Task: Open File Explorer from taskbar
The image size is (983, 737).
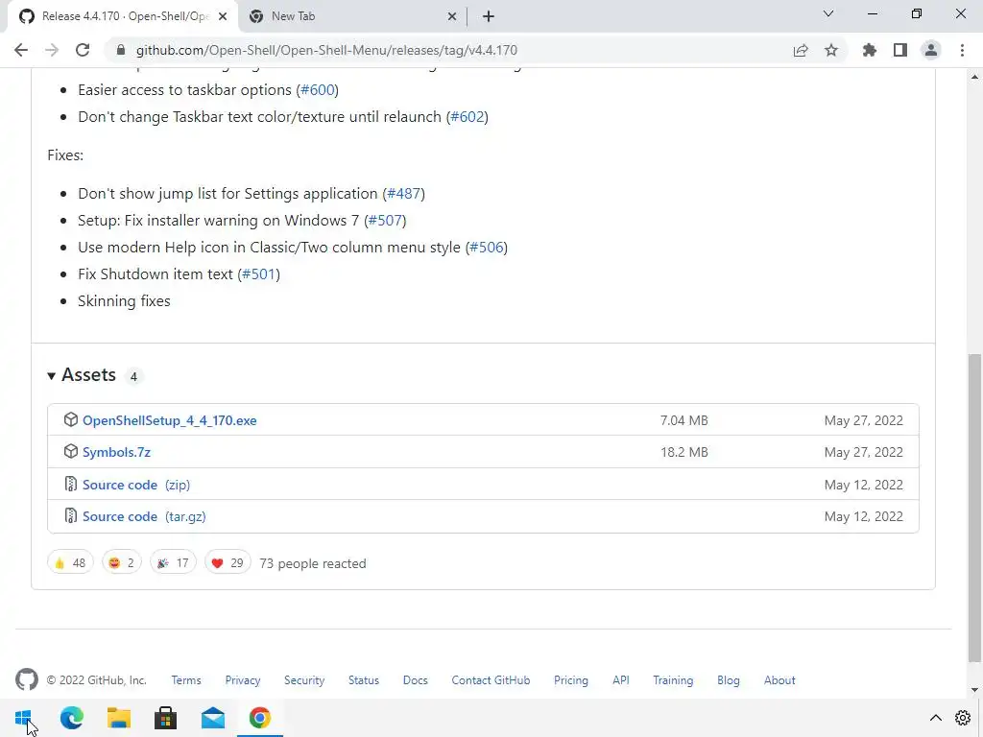Action: coord(118,718)
